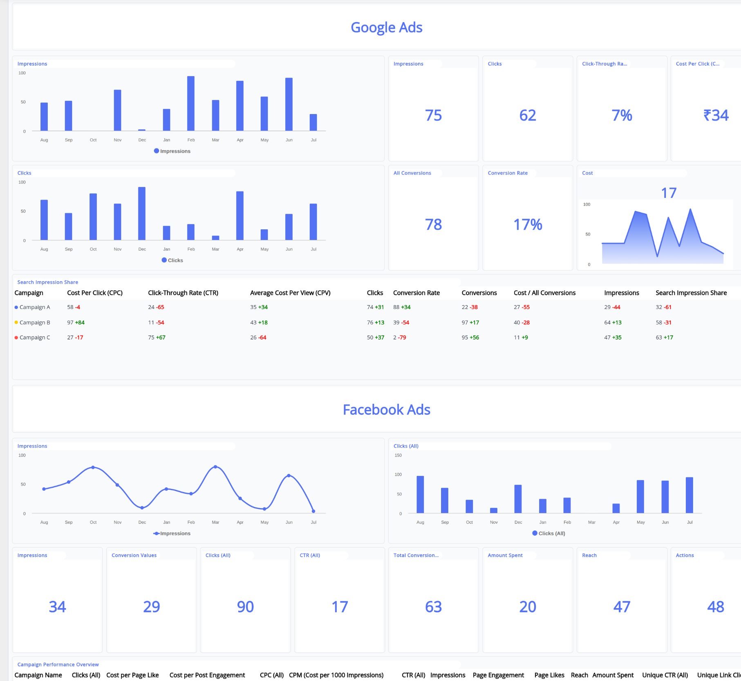This screenshot has width=741, height=681.
Task: Sort by Conversions column header
Action: coord(479,293)
